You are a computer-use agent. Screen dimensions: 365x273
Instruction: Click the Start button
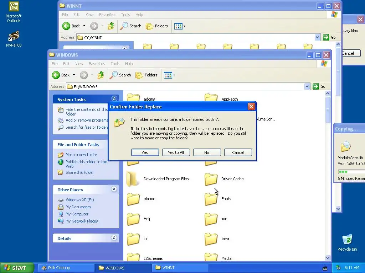coord(17,268)
